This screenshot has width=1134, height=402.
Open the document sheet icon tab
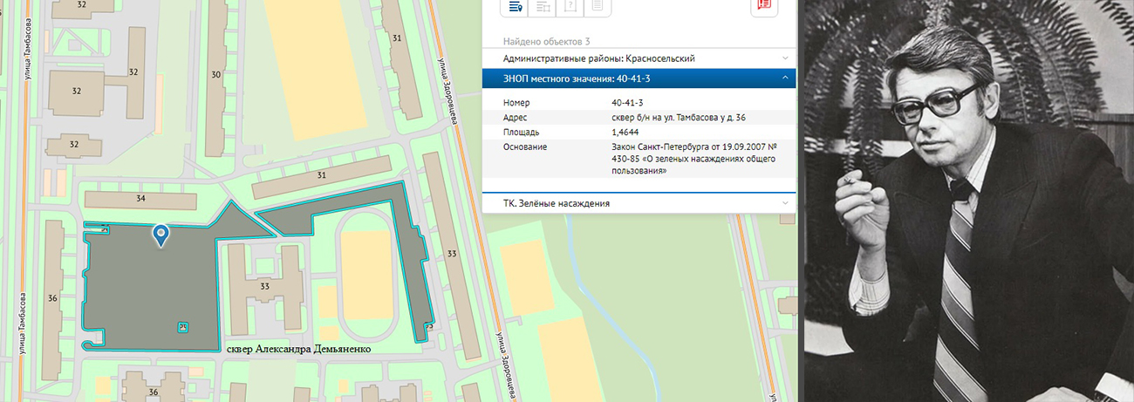pos(597,6)
